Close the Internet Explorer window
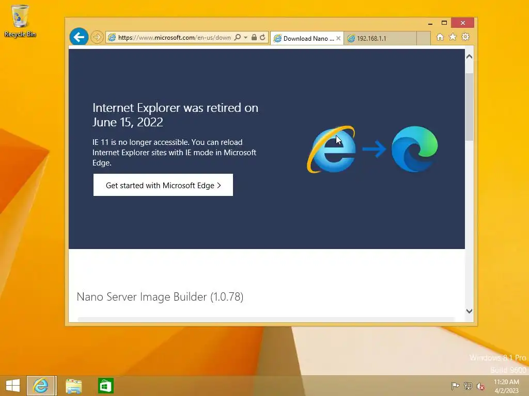 click(462, 23)
